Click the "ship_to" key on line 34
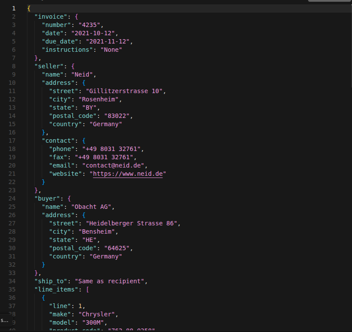The image size is (352, 332). pyautogui.click(x=51, y=282)
